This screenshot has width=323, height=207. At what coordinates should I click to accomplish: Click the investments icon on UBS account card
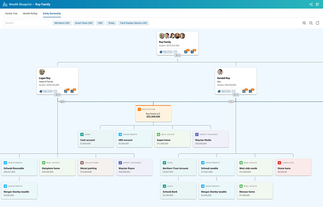(120, 134)
